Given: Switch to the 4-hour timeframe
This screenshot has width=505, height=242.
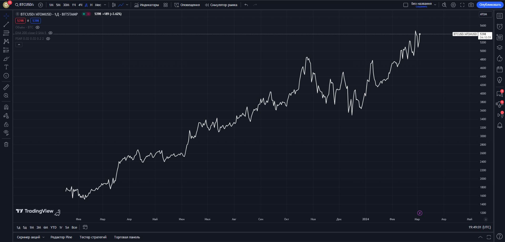Looking at the screenshot, I should coord(80,5).
